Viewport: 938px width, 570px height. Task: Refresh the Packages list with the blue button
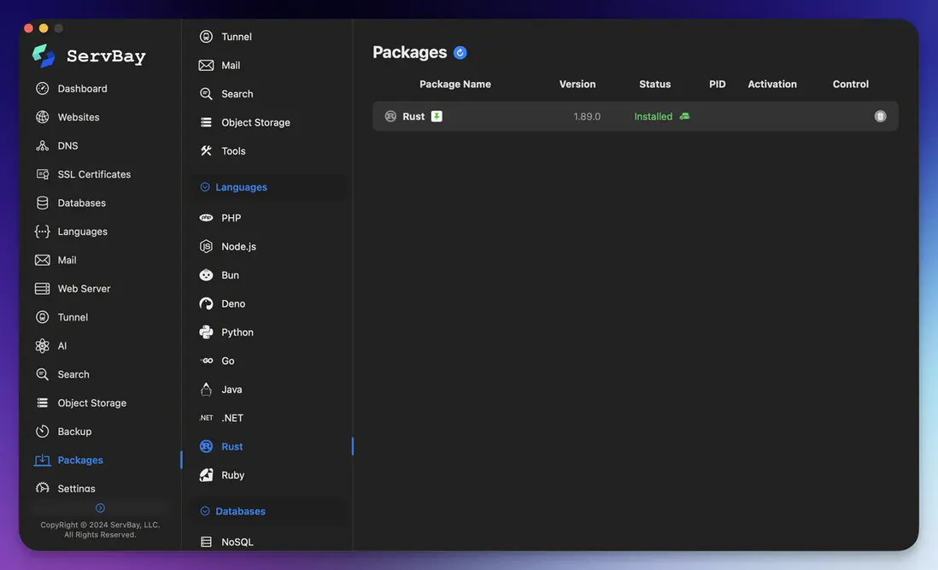[460, 53]
